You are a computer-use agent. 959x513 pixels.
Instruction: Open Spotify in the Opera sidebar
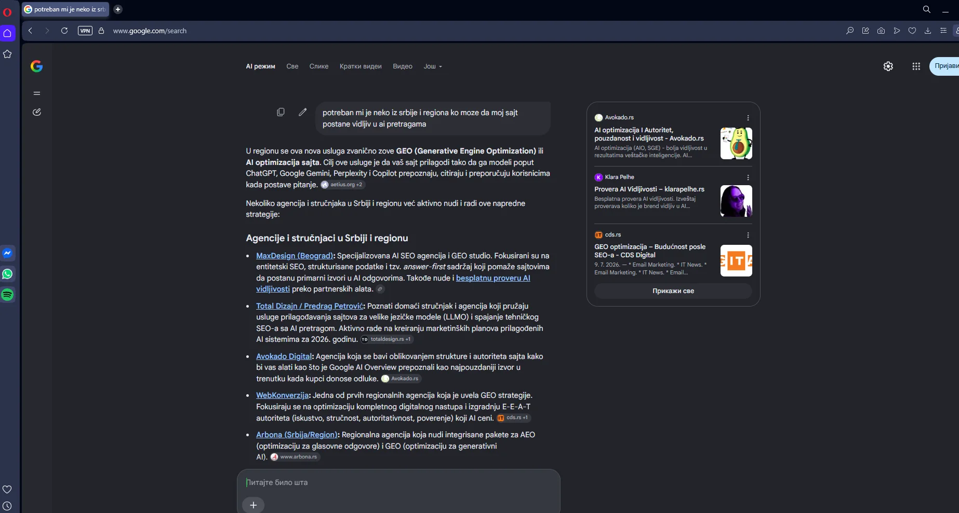(7, 295)
